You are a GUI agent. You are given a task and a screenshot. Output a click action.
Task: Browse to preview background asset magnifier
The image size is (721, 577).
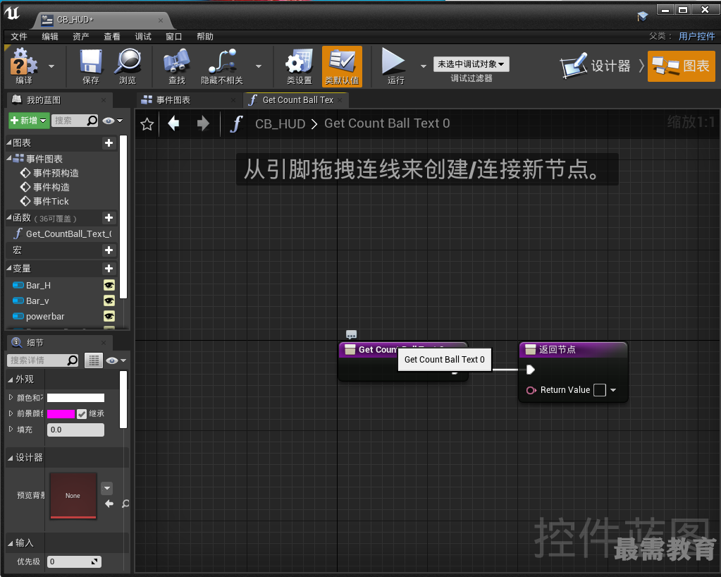pos(125,504)
